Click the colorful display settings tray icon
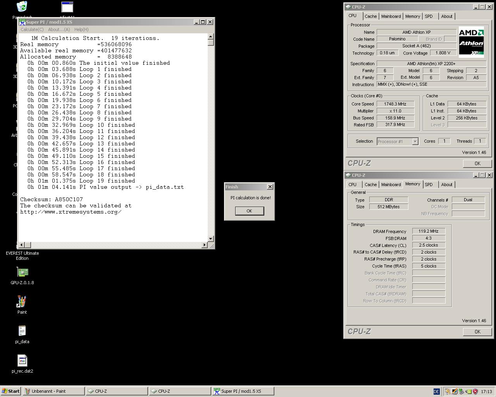The width and height of the screenshot is (496, 397). pyautogui.click(x=454, y=392)
